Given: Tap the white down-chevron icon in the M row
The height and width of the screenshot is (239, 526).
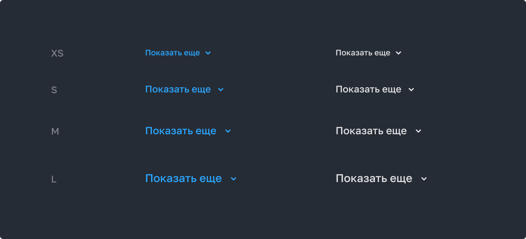Looking at the screenshot, I should click(418, 131).
